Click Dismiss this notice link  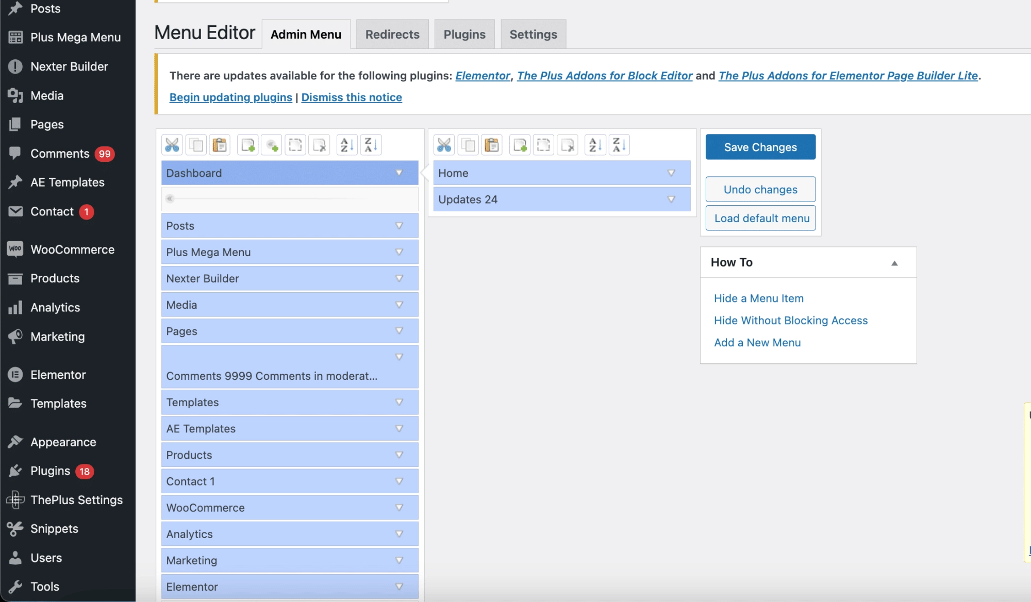(x=352, y=96)
